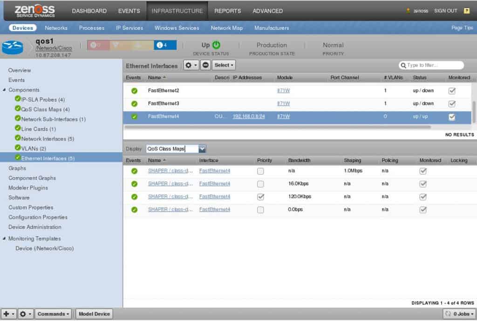Viewport: 477px width, 321px height.
Task: Click the device lock icon next to Select
Action: pos(205,65)
